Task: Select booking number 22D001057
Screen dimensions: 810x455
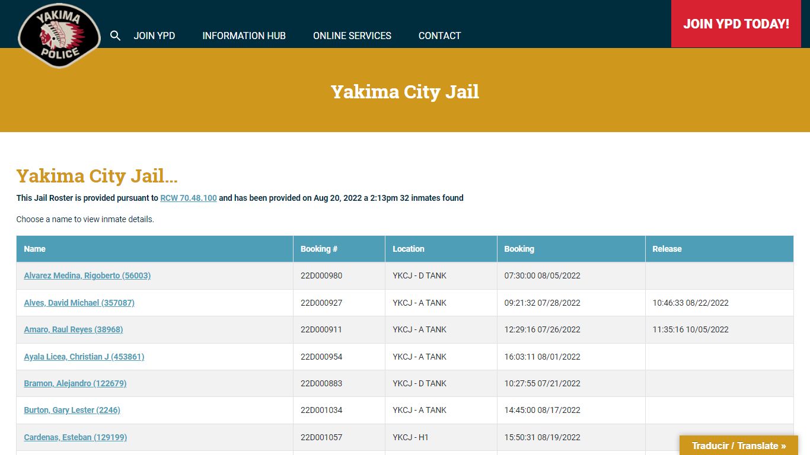Action: [321, 437]
